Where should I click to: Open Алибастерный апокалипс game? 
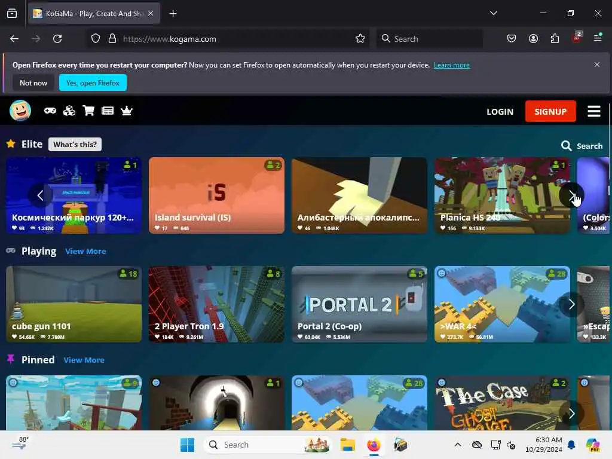click(359, 195)
